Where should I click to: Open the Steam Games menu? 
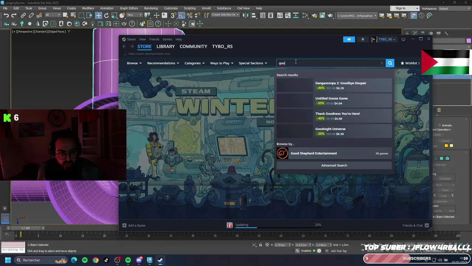[x=167, y=39]
